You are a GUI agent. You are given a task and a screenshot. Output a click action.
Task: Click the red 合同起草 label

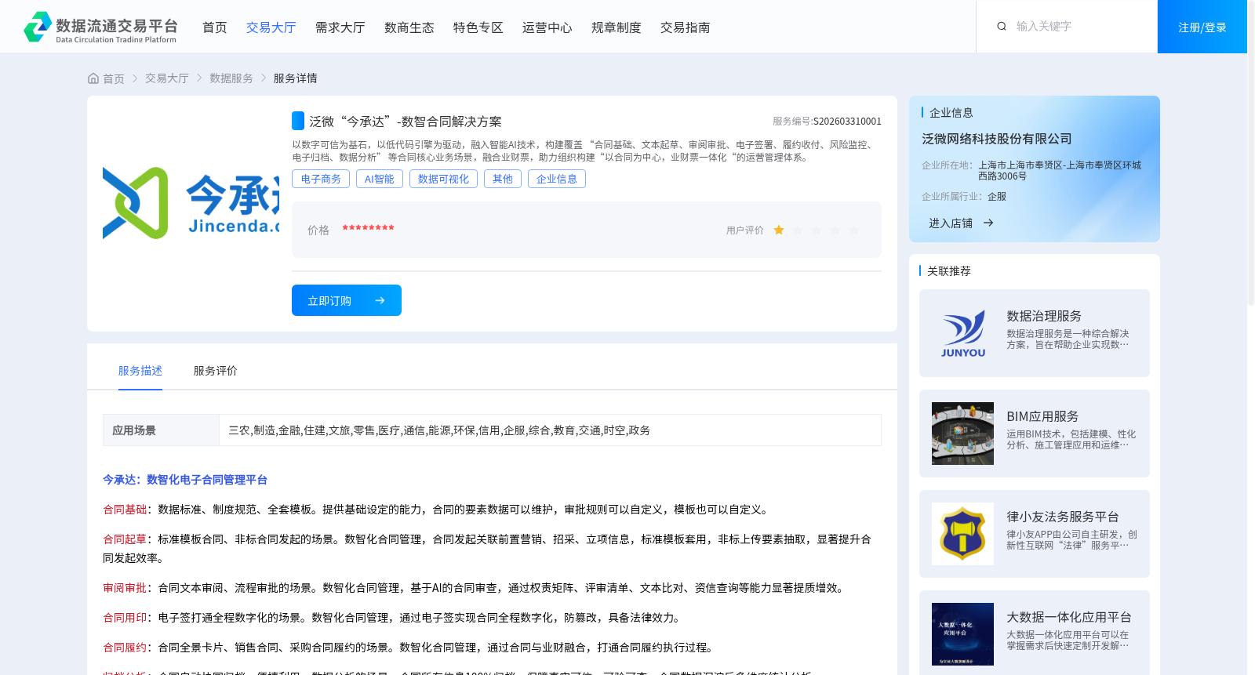click(x=125, y=539)
